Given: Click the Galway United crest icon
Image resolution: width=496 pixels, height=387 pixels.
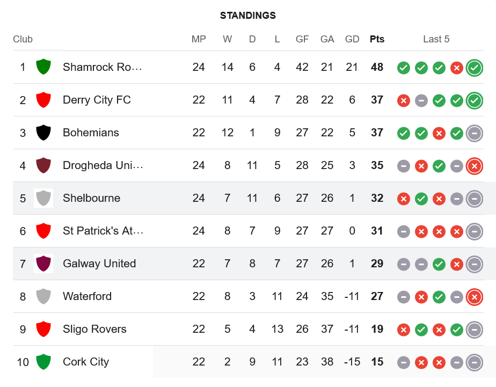Looking at the screenshot, I should point(43,264).
